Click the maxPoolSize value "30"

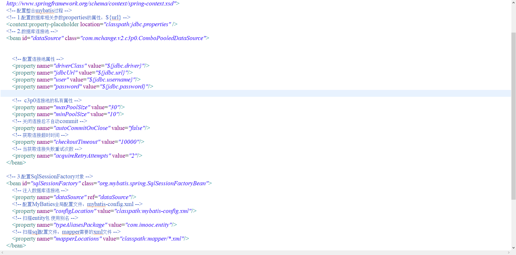(114, 107)
